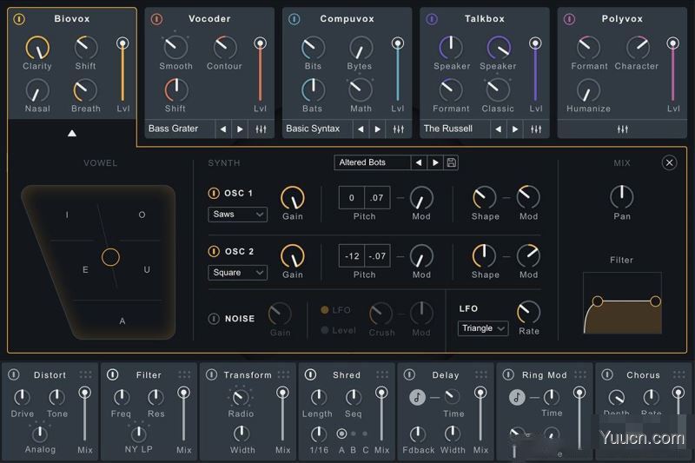Select next Compuvox preset arrow

click(x=377, y=129)
